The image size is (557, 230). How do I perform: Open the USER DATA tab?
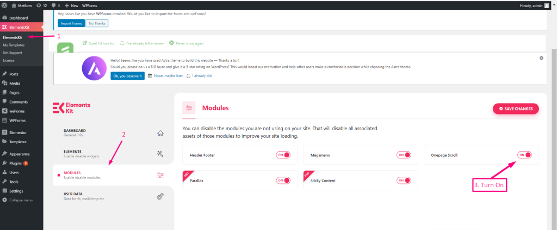pos(113,196)
